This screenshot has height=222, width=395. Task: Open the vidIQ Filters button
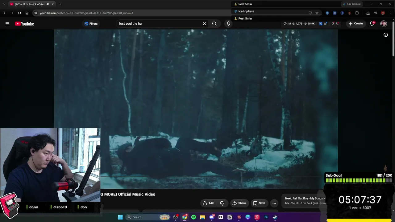[x=91, y=24]
